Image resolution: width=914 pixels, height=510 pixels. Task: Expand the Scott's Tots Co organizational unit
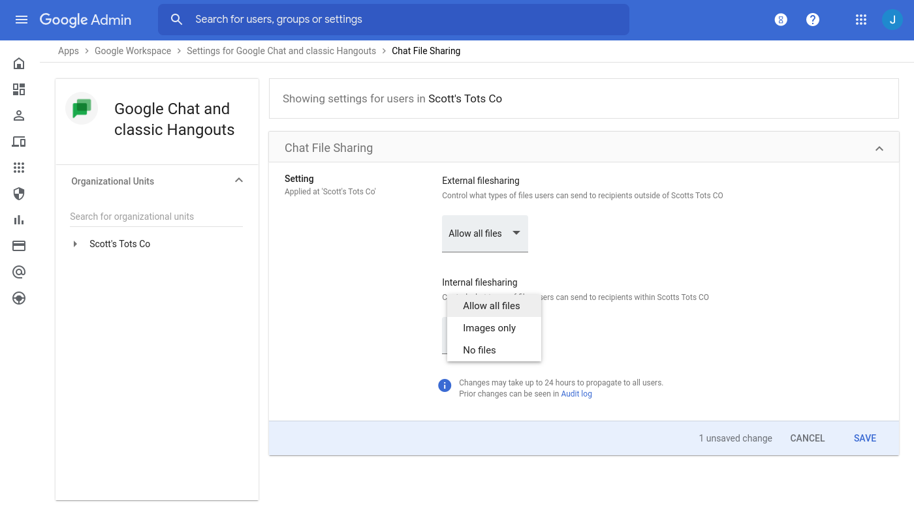(74, 243)
